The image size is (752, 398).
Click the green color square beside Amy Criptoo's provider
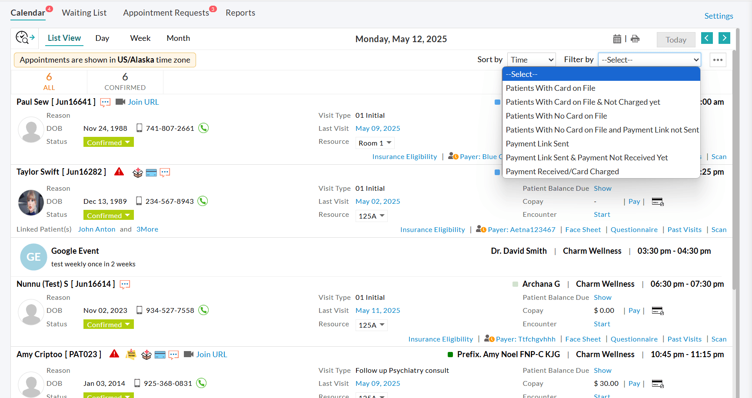[451, 354]
